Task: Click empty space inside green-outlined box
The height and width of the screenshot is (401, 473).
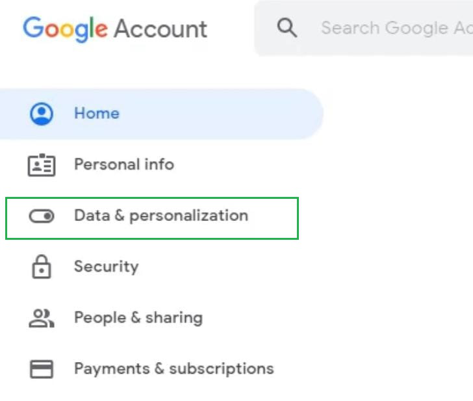Action: 273,218
